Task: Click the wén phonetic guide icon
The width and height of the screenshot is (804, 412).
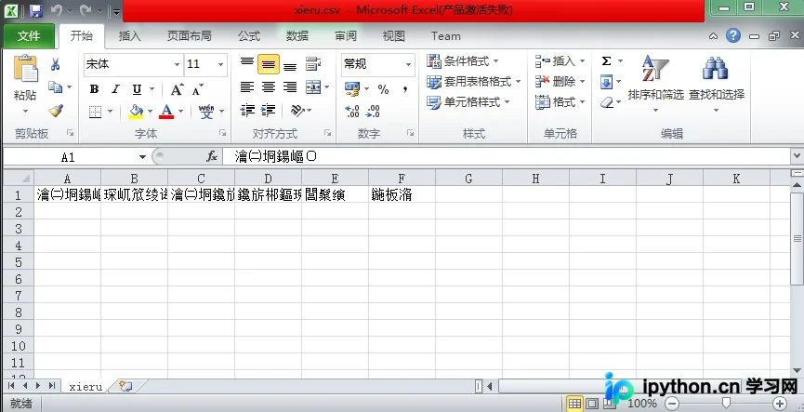Action: pos(206,112)
